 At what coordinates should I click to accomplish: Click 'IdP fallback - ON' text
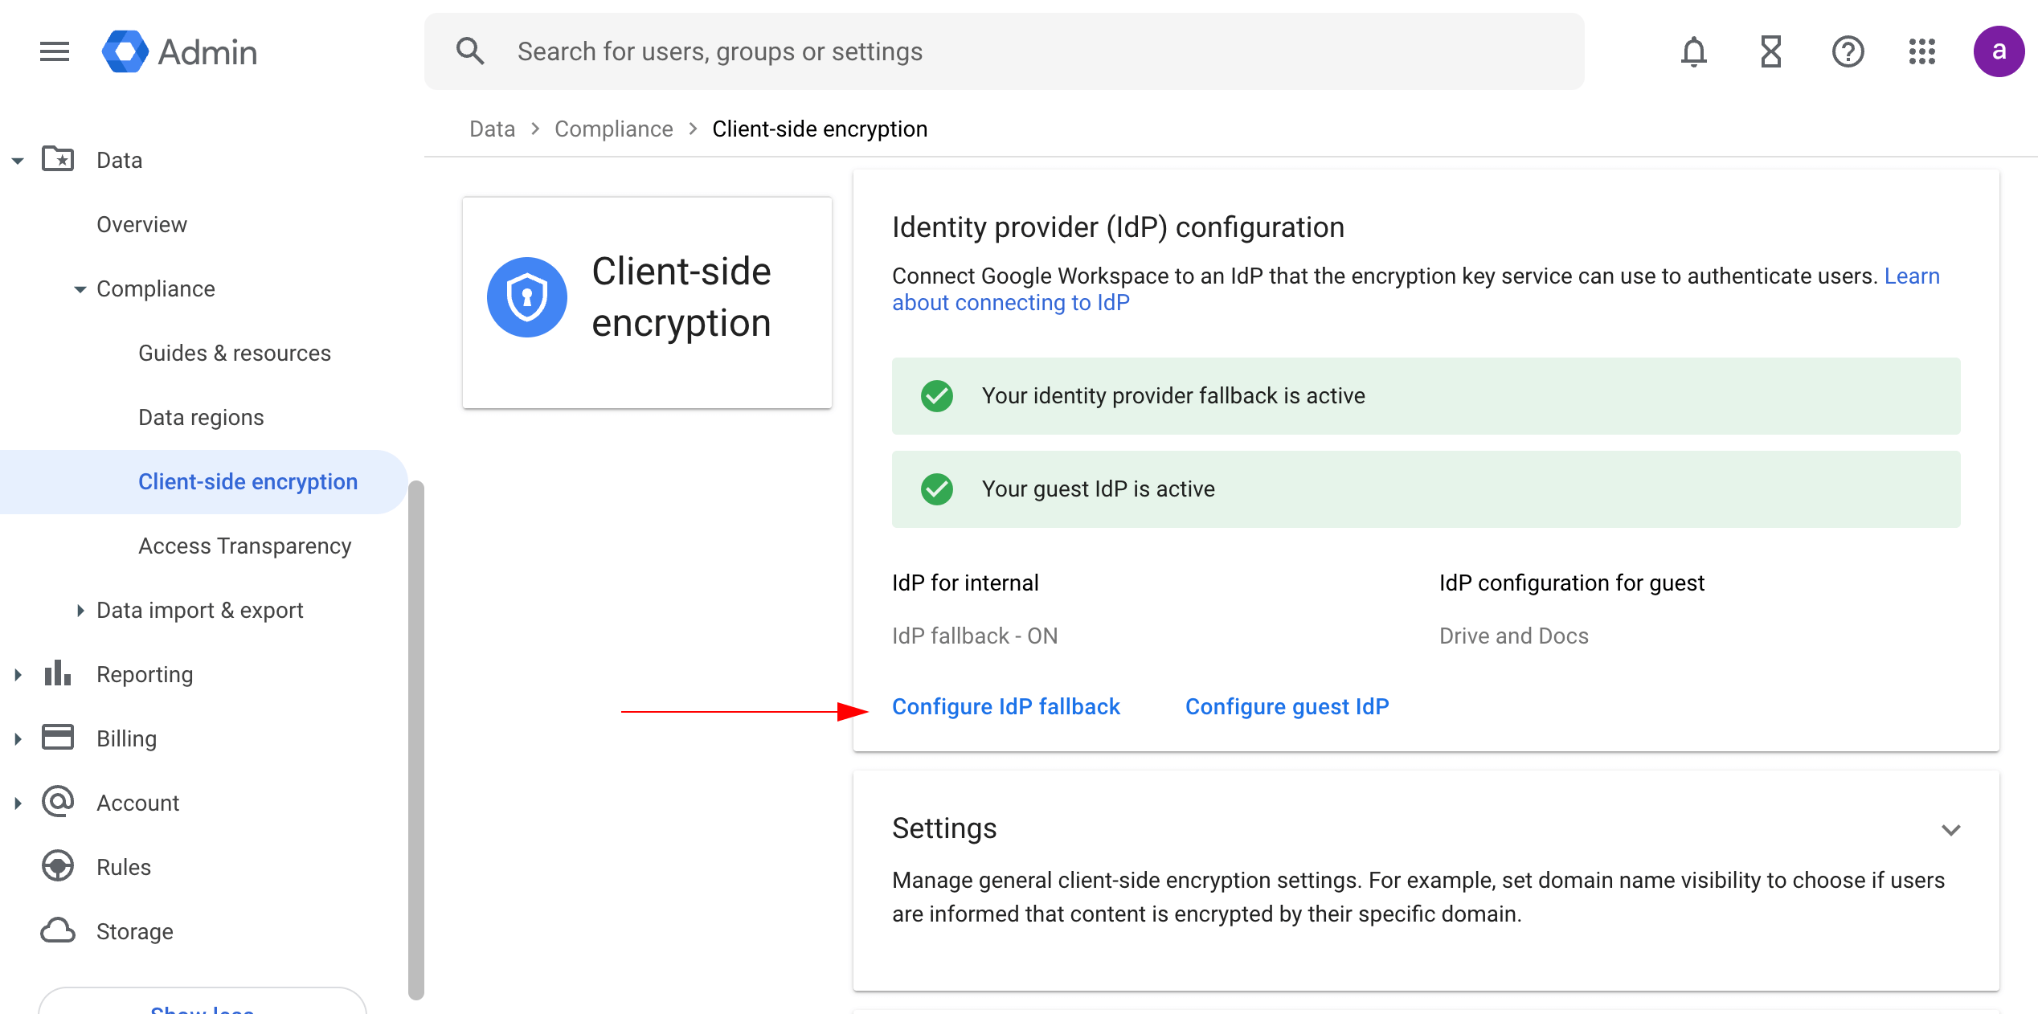coord(975,636)
